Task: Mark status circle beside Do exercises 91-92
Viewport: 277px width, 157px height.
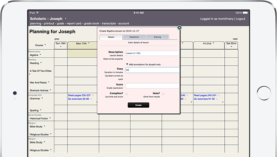Action: 217,99
